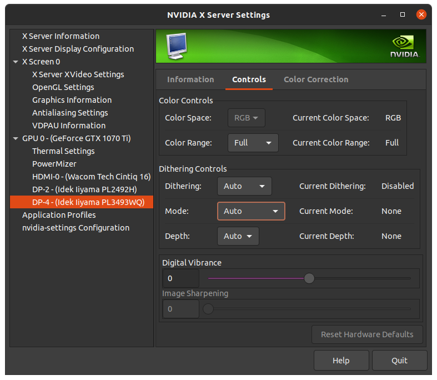Viewport: 437px width, 380px height.
Task: Open Thermal Settings
Action: pos(63,151)
